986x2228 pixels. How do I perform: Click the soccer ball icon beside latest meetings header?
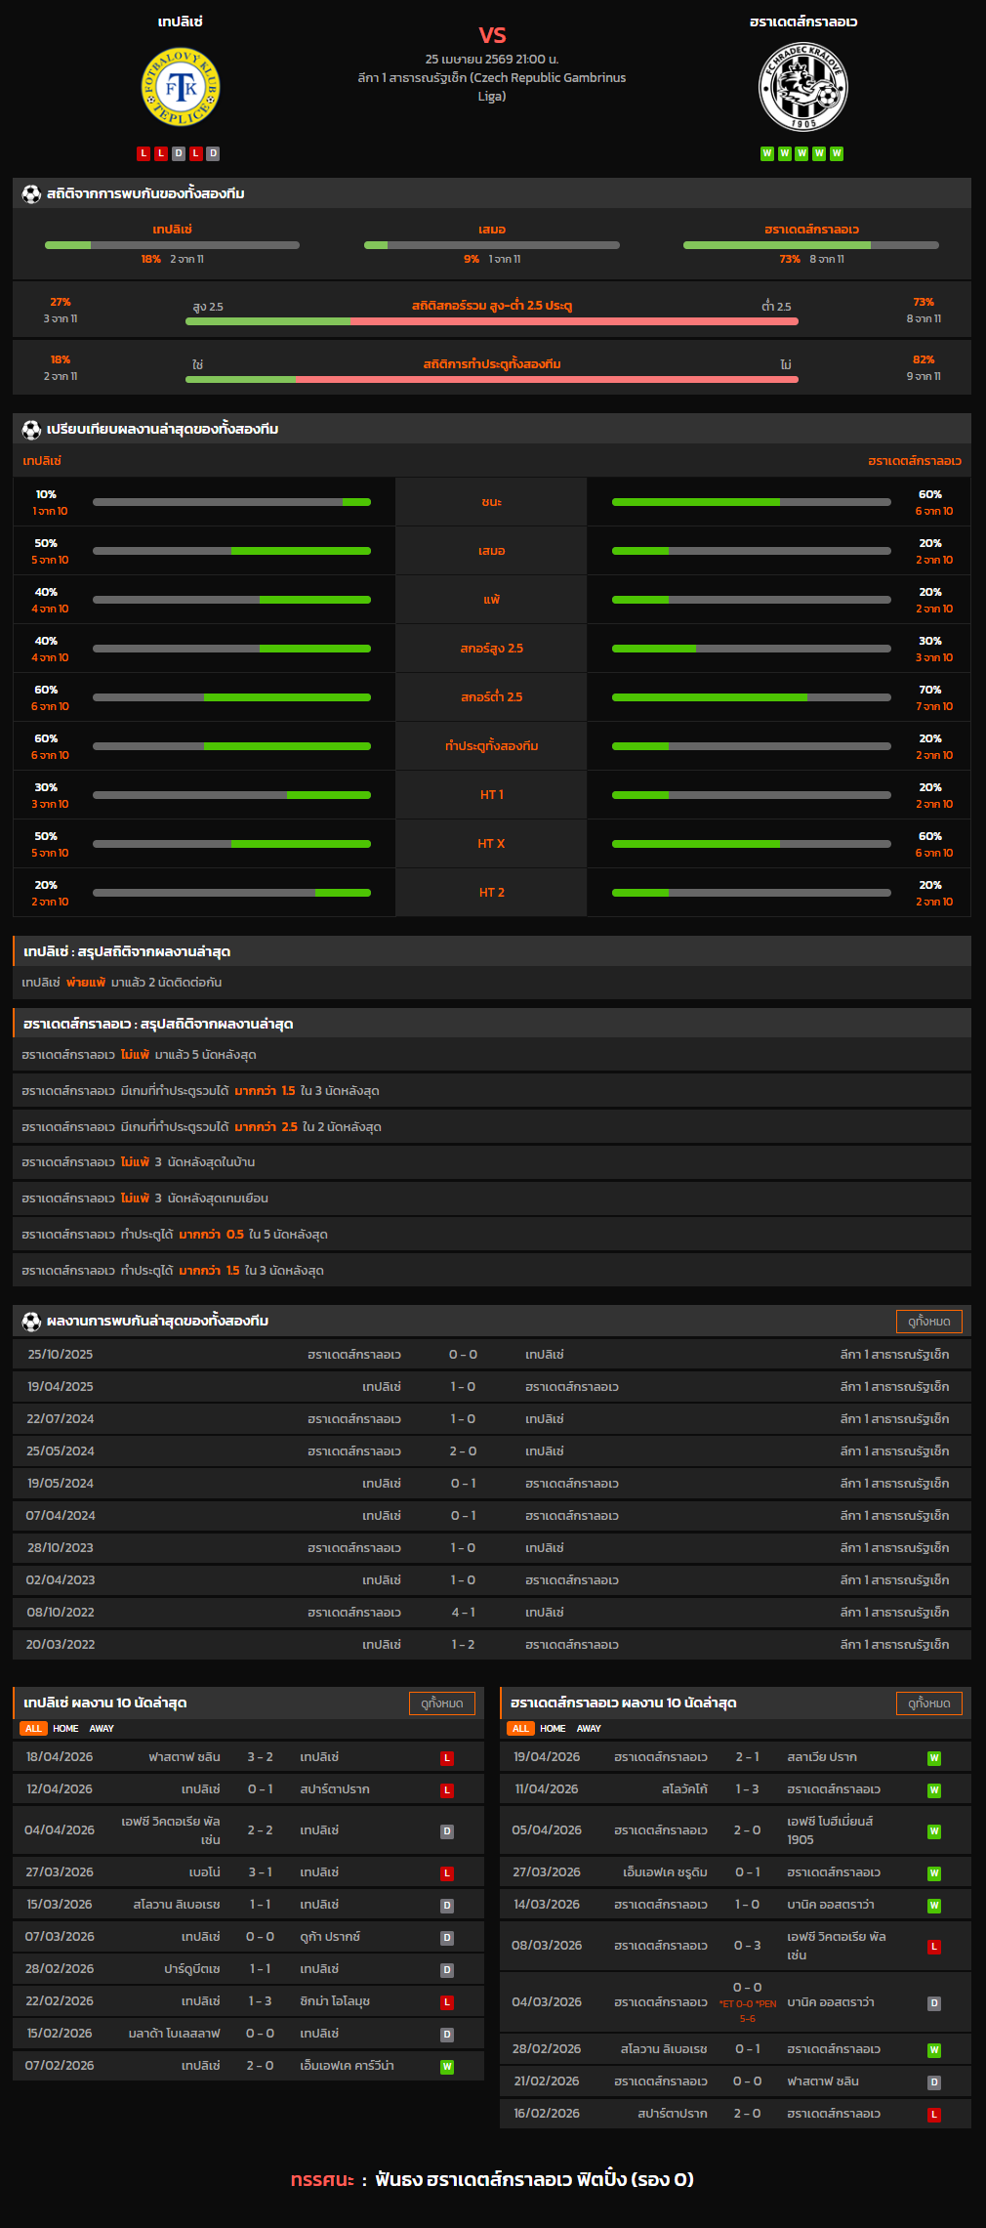click(x=31, y=1322)
